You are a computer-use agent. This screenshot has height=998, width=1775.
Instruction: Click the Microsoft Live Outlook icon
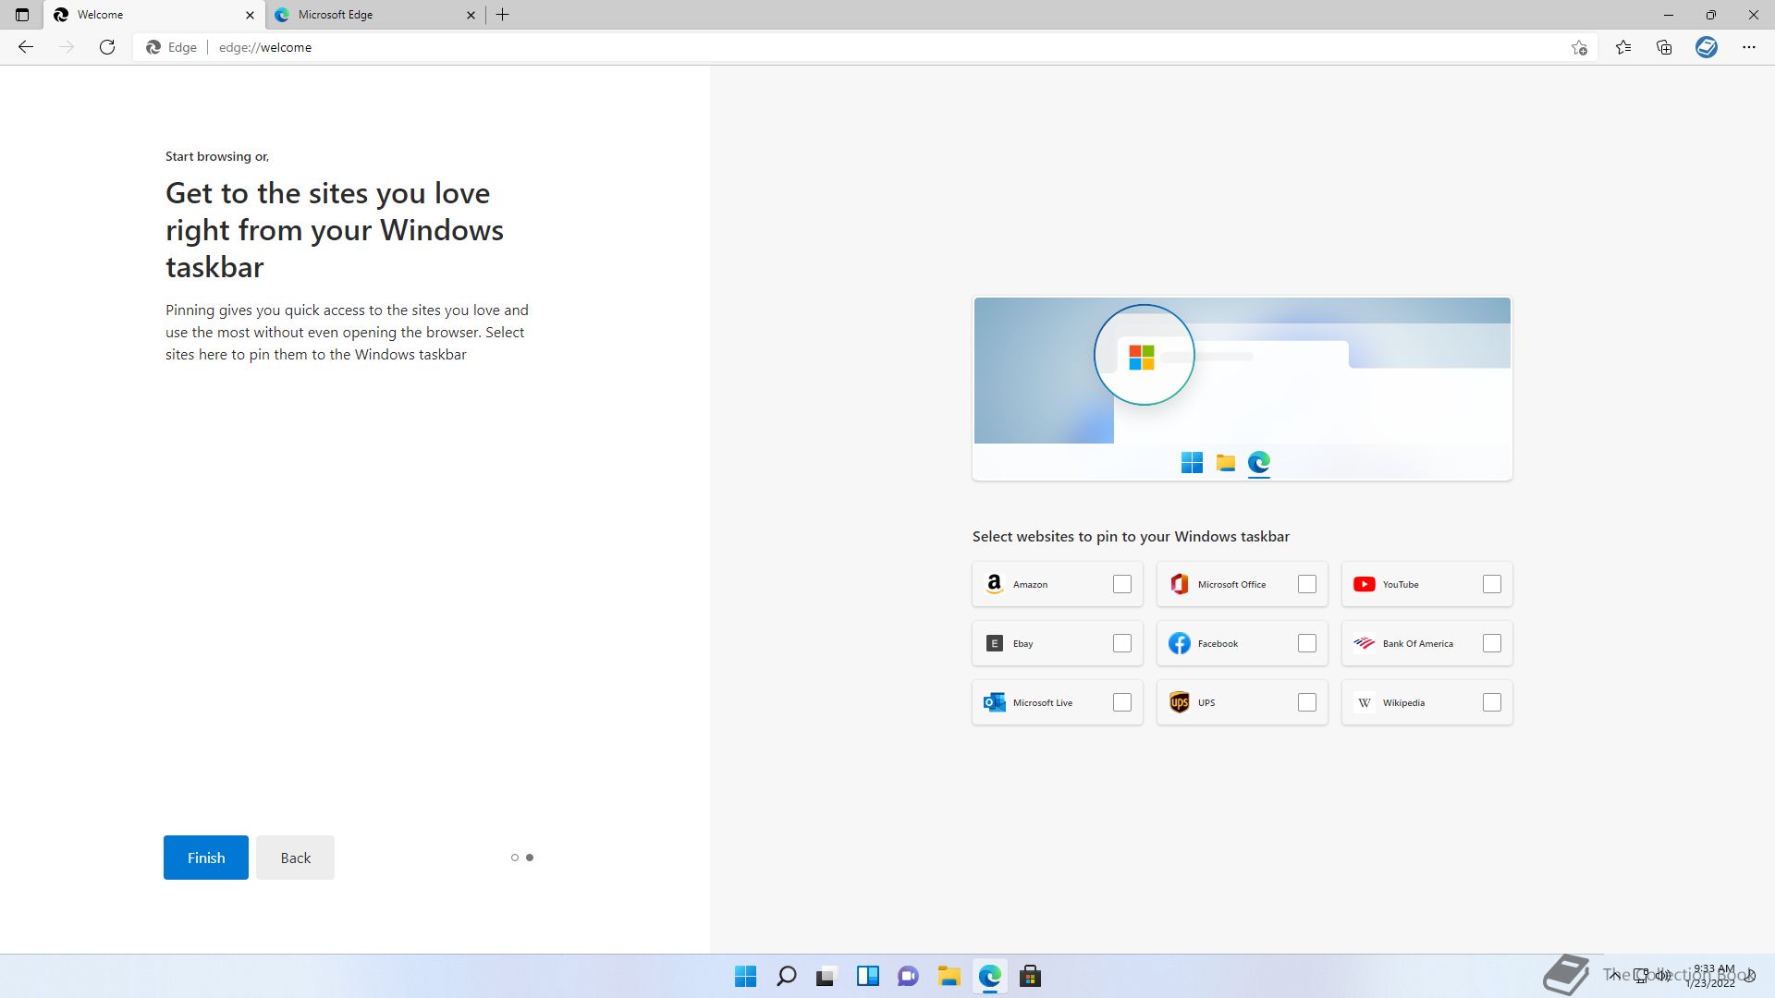(x=995, y=702)
